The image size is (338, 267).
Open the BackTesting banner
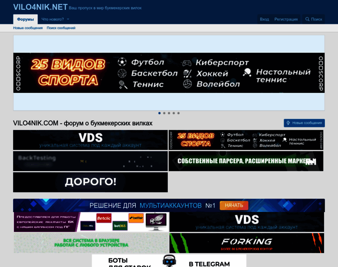pyautogui.click(x=90, y=161)
